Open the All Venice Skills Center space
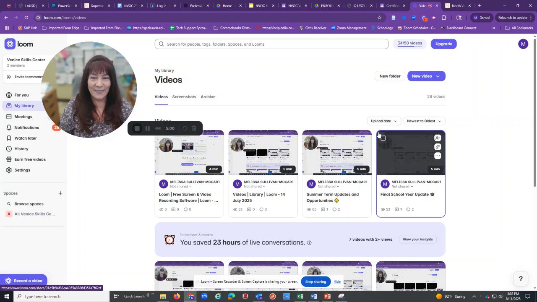This screenshot has width=537, height=302. (34, 214)
